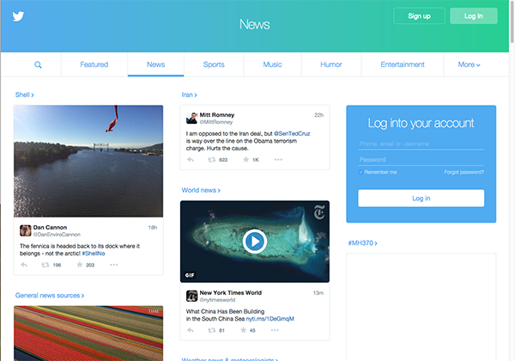Viewport: 515px width, 361px height.
Task: Click the Twitter bird logo
Action: (18, 15)
